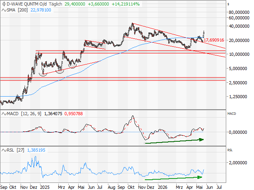
Task: Click the green arrow in RSL panel
Action: tap(173, 179)
